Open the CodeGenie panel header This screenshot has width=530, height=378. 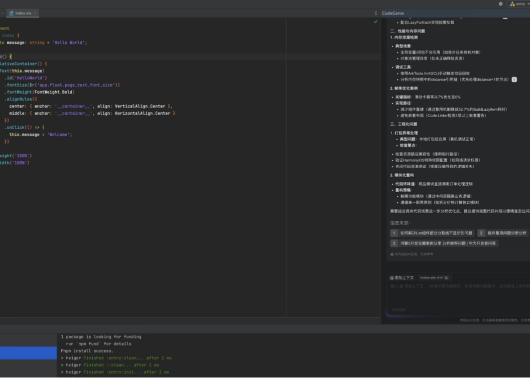click(393, 13)
